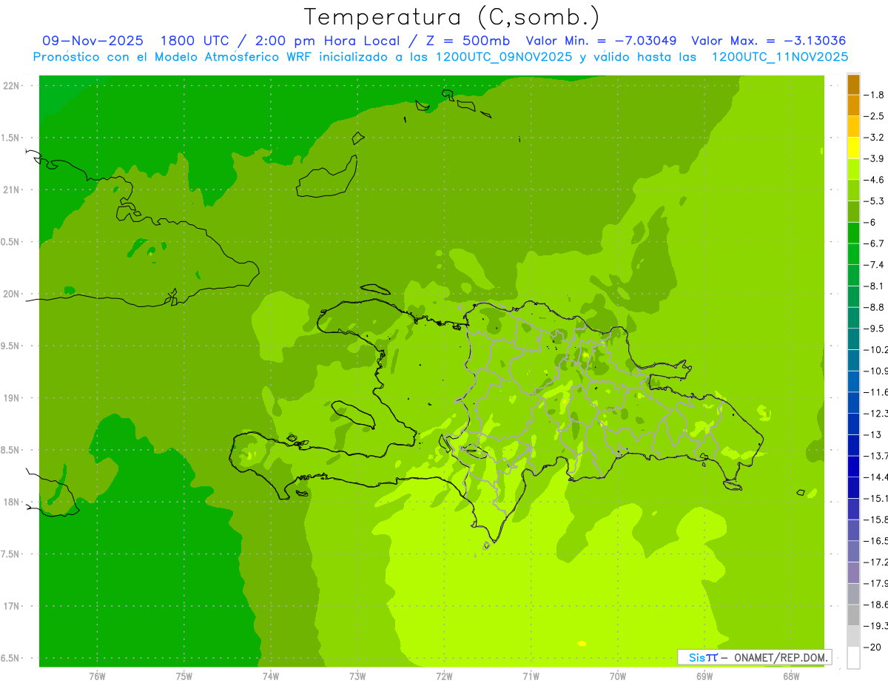Click the '09-Nov-2025' forecast date text
888x686 pixels.
click(93, 41)
